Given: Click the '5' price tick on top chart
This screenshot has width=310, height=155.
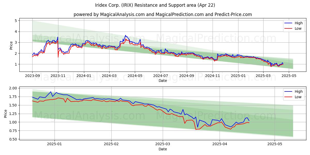Looking at the screenshot, I should click(x=16, y=21).
